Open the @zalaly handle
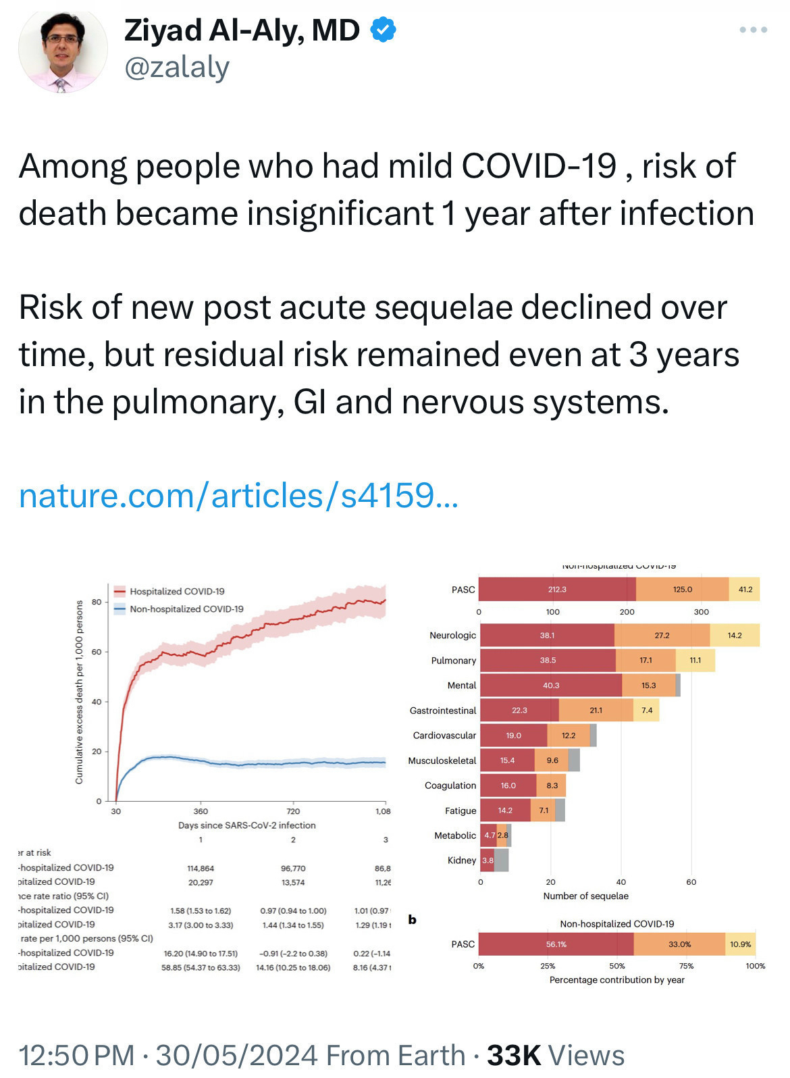 (x=177, y=68)
